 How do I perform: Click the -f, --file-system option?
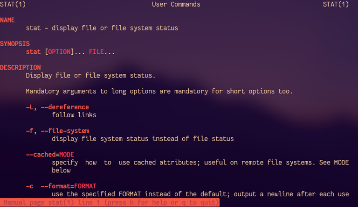pyautogui.click(x=57, y=131)
